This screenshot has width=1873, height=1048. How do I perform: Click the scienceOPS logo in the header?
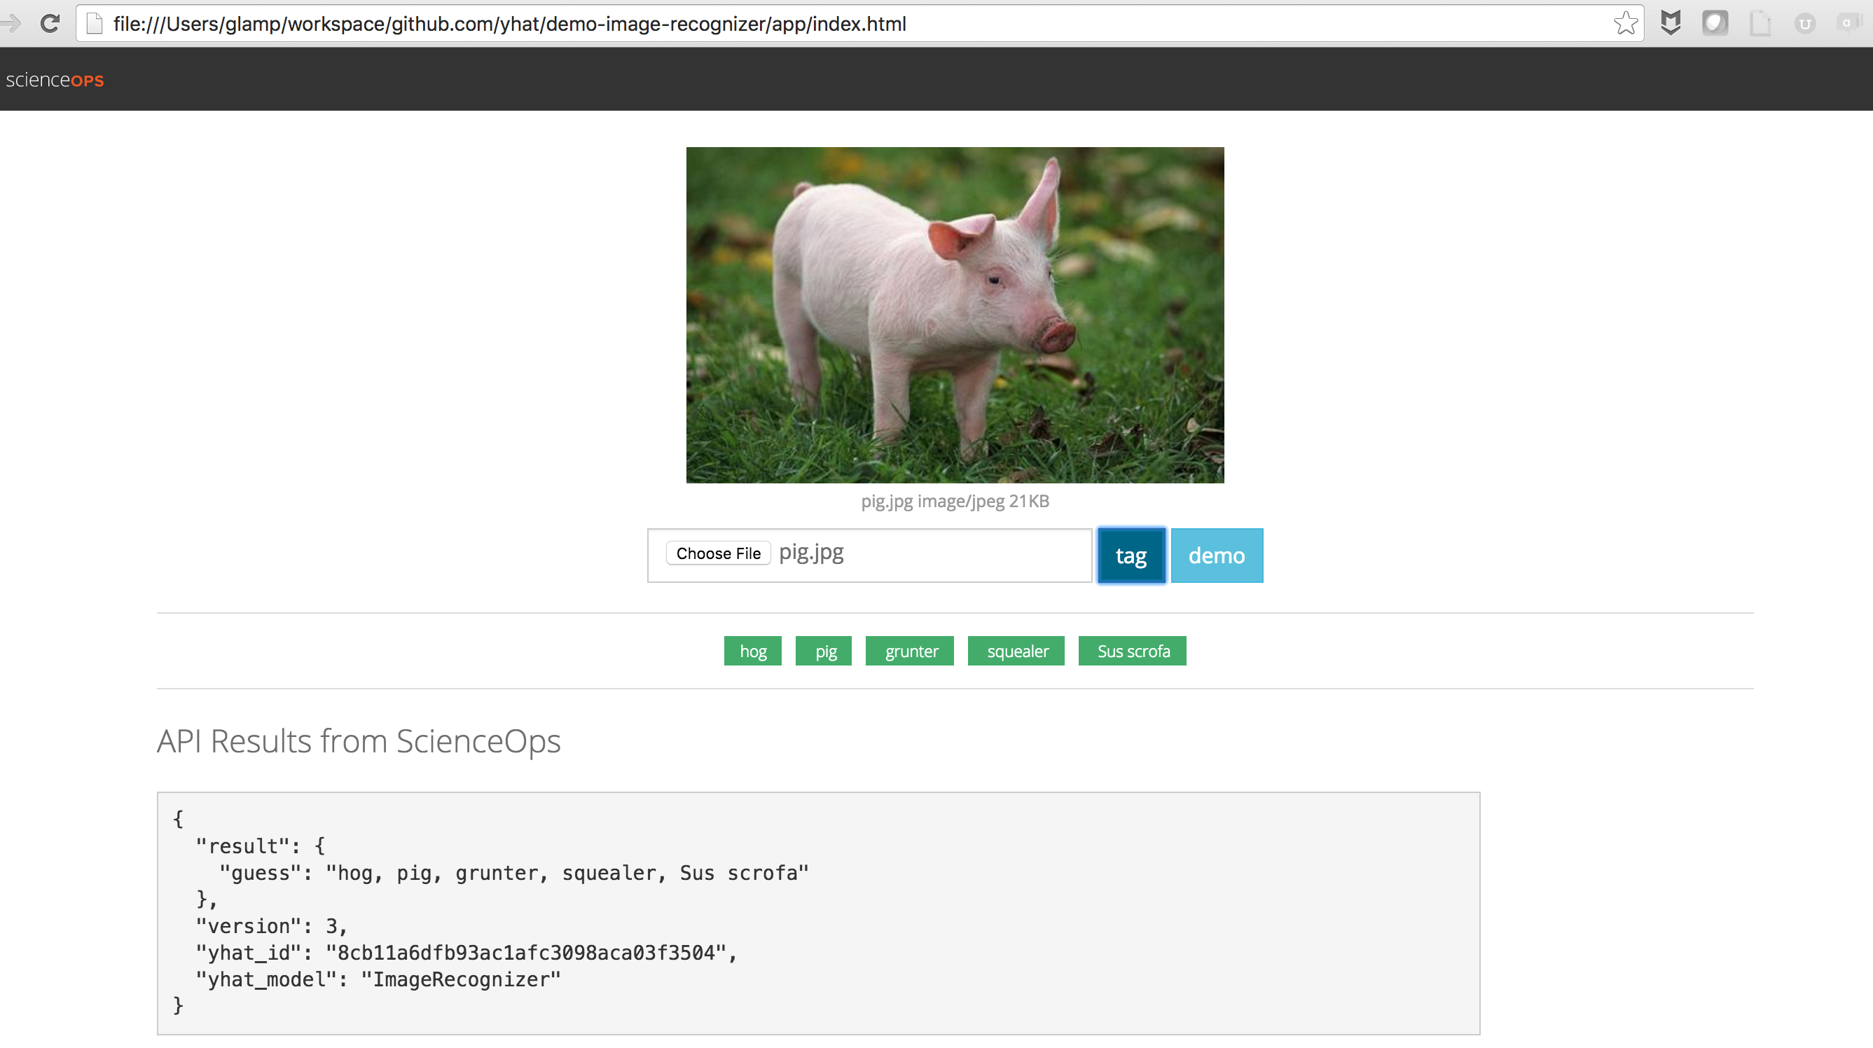[x=55, y=80]
